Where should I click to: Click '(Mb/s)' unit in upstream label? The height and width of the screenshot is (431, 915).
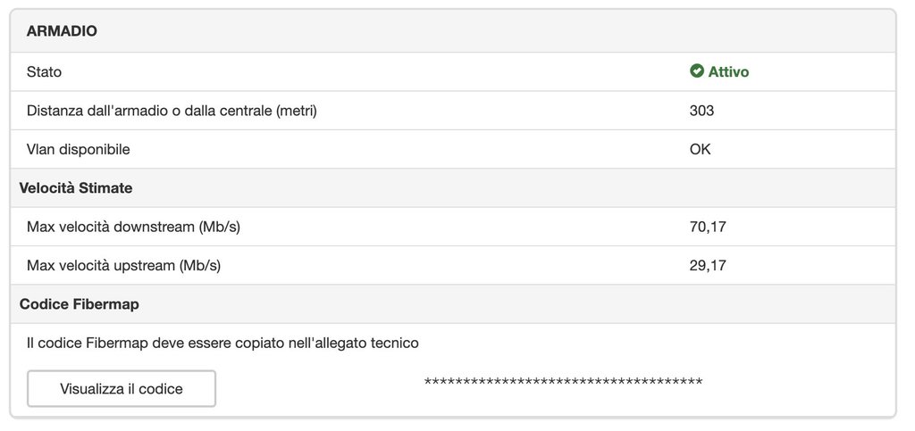click(199, 265)
